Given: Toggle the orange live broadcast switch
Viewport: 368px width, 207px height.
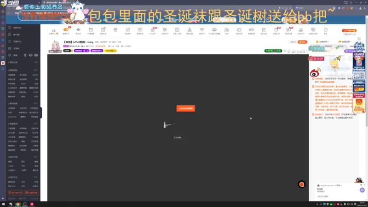Looking at the screenshot, I should pyautogui.click(x=66, y=30).
